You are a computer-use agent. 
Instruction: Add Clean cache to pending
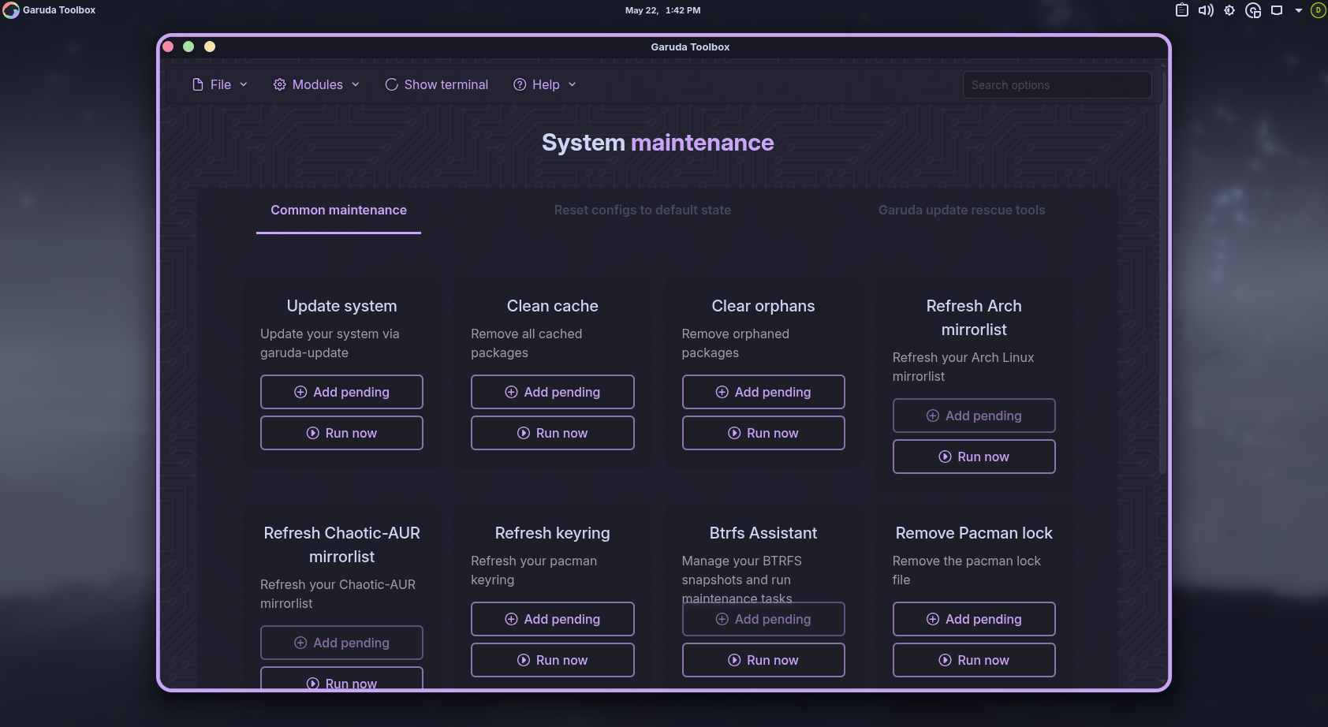click(552, 392)
